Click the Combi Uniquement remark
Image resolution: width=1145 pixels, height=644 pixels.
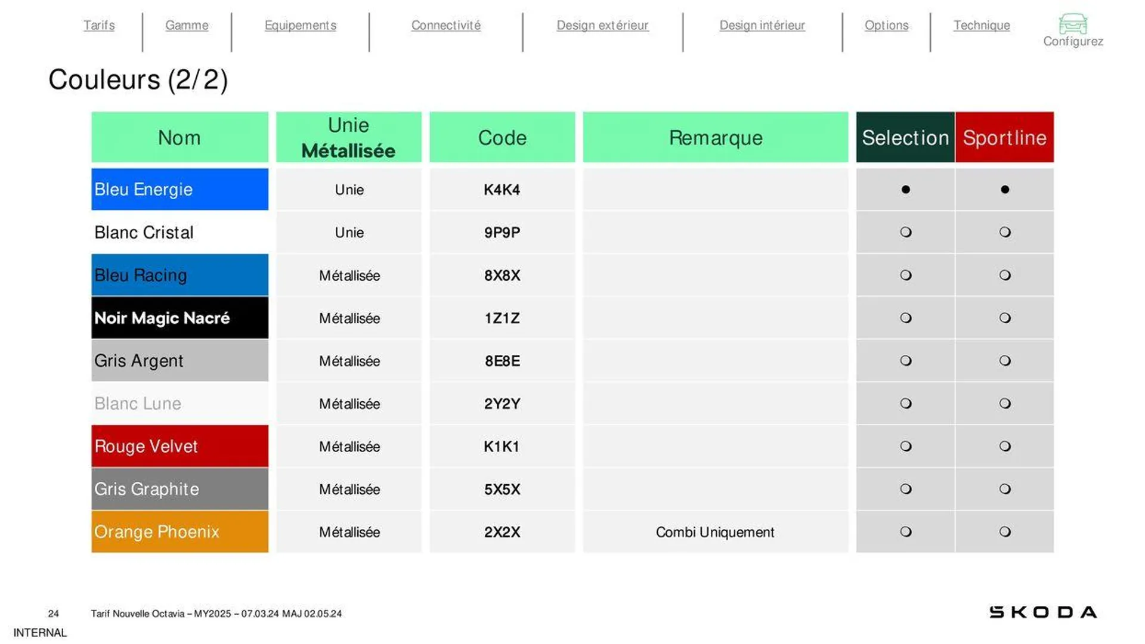pos(715,532)
